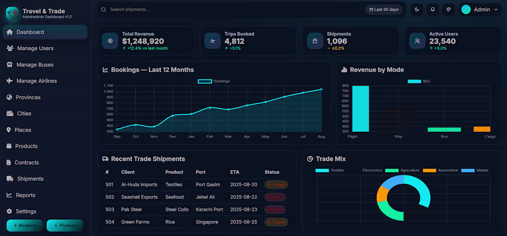Click Delayed badge for Seashell Exports

(275, 197)
